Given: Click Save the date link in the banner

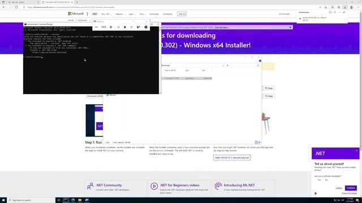Looking at the screenshot, I should point(222,28).
